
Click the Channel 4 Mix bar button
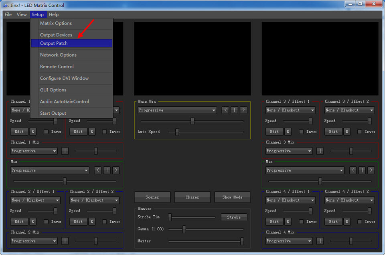[320, 241]
